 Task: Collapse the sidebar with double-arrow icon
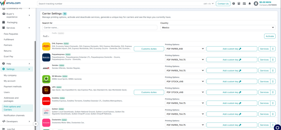(36, 124)
